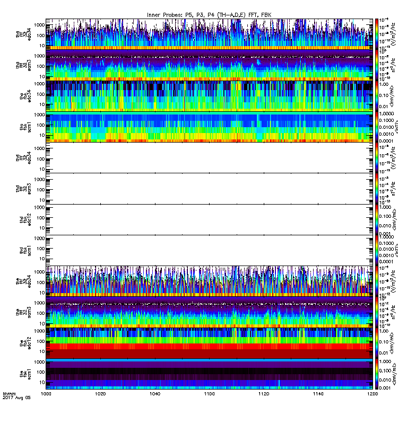Click inside the empty thd fff scm3 panel
The height and width of the screenshot is (424, 398).
(x=209, y=189)
